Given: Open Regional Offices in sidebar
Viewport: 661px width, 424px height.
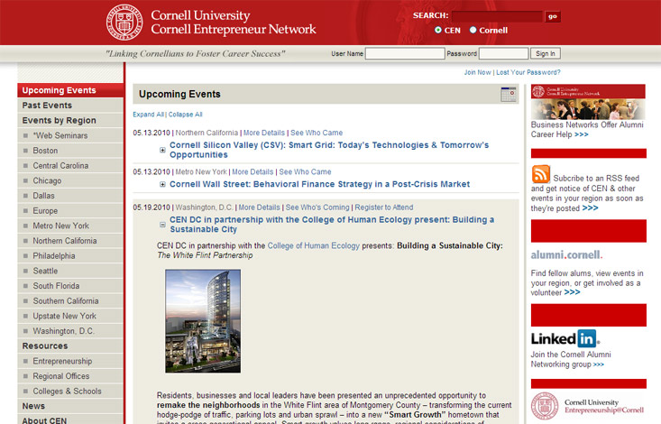Looking at the screenshot, I should [x=70, y=376].
